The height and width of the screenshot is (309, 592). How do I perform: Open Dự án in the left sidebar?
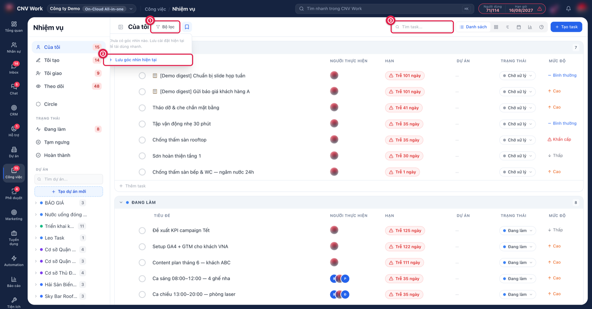tap(14, 152)
